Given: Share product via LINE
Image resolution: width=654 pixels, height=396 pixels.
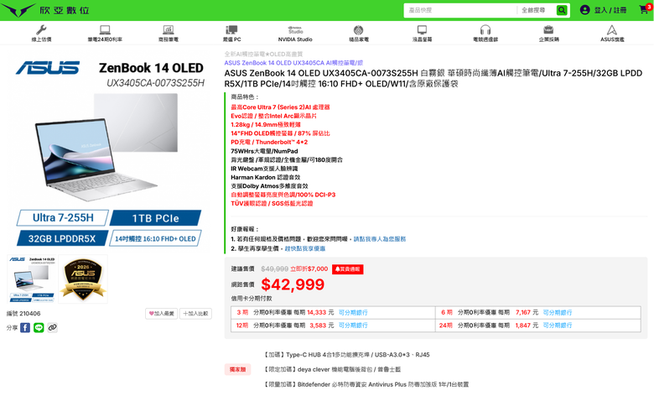Looking at the screenshot, I should [x=39, y=327].
